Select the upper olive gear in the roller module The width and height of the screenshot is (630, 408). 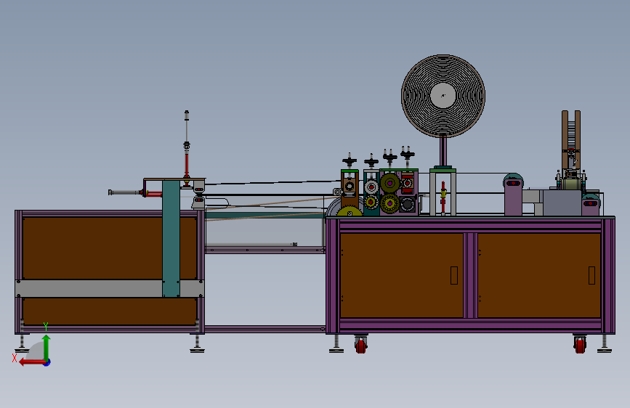point(389,183)
